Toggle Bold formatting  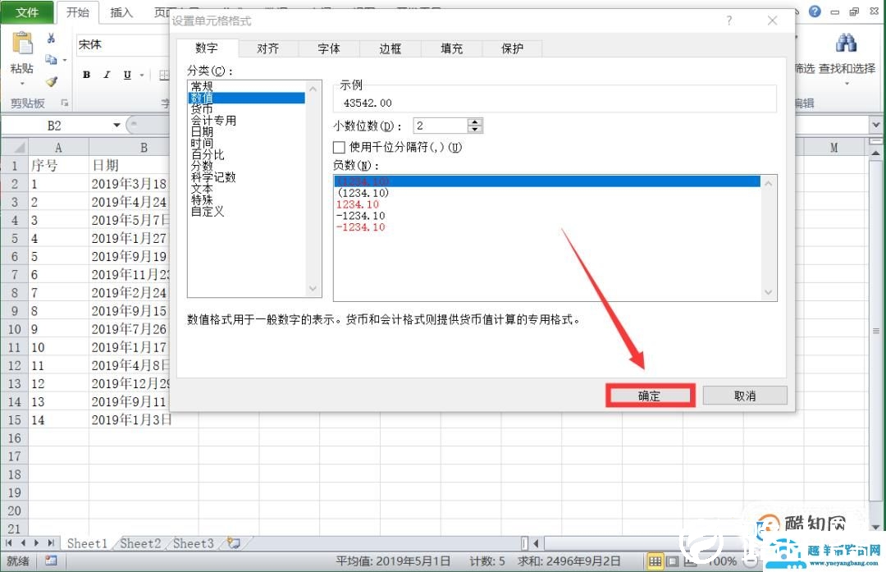click(86, 75)
